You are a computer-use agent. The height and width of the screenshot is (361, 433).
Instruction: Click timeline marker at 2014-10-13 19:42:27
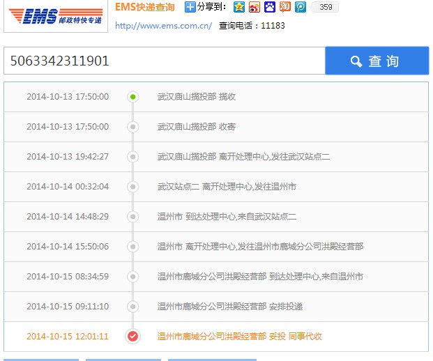(x=132, y=157)
